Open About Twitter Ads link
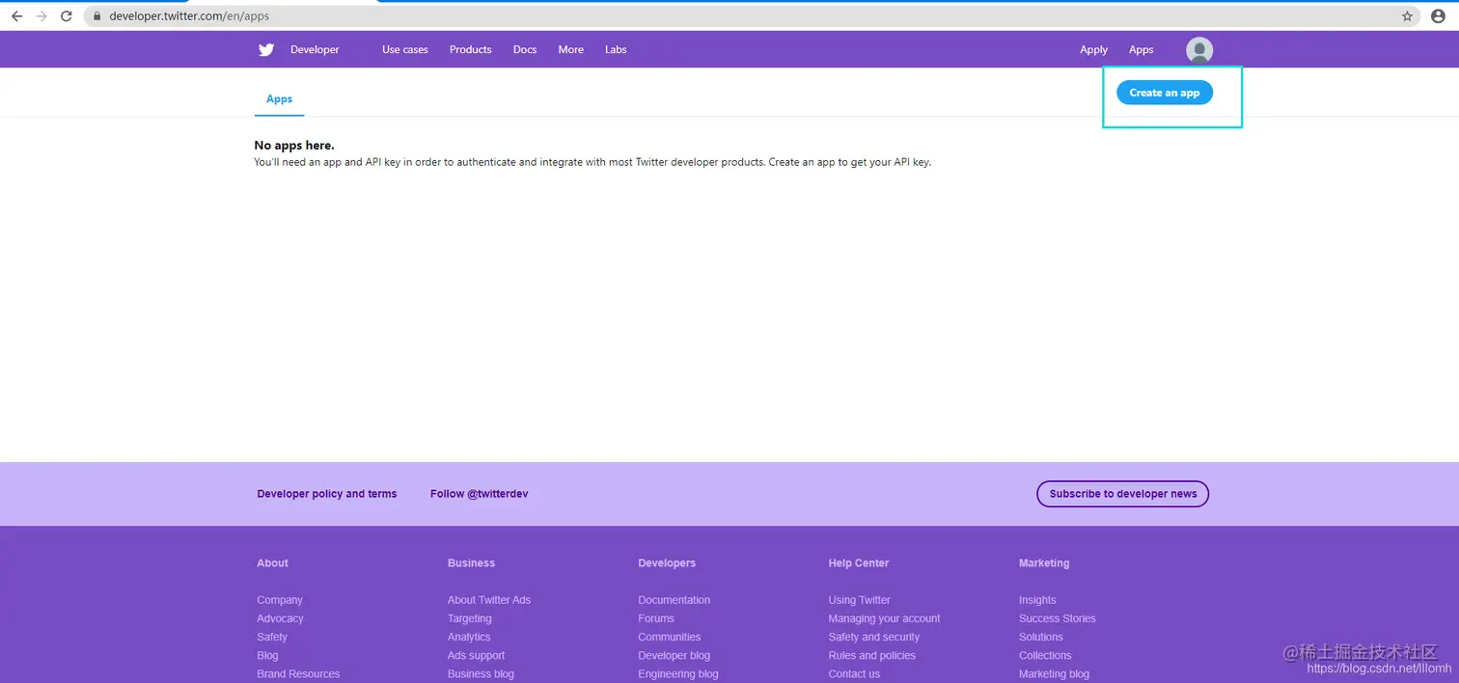1459x683 pixels. point(489,600)
